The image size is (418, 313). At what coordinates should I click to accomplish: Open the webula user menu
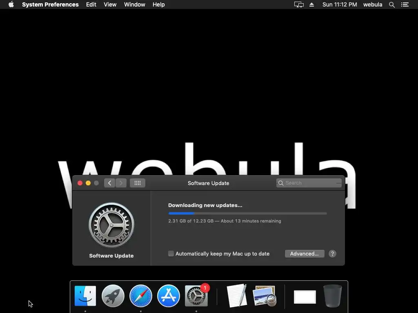coord(373,4)
